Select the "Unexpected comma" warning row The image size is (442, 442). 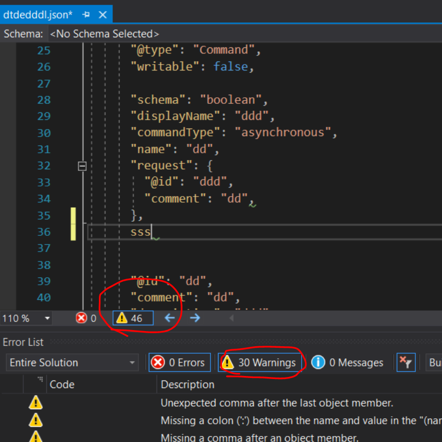click(221, 403)
